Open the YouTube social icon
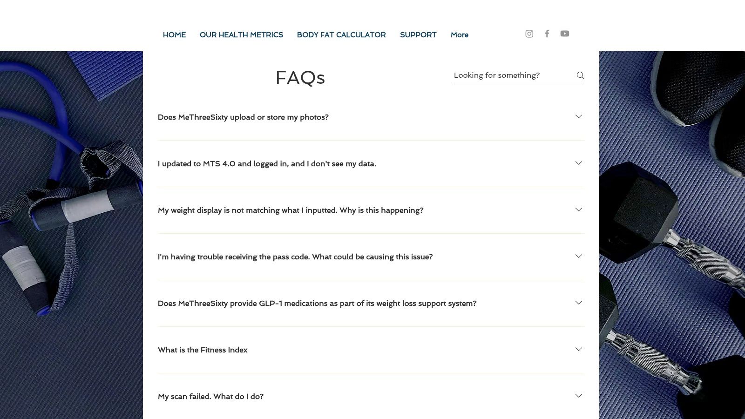The width and height of the screenshot is (745, 419). pos(565,34)
